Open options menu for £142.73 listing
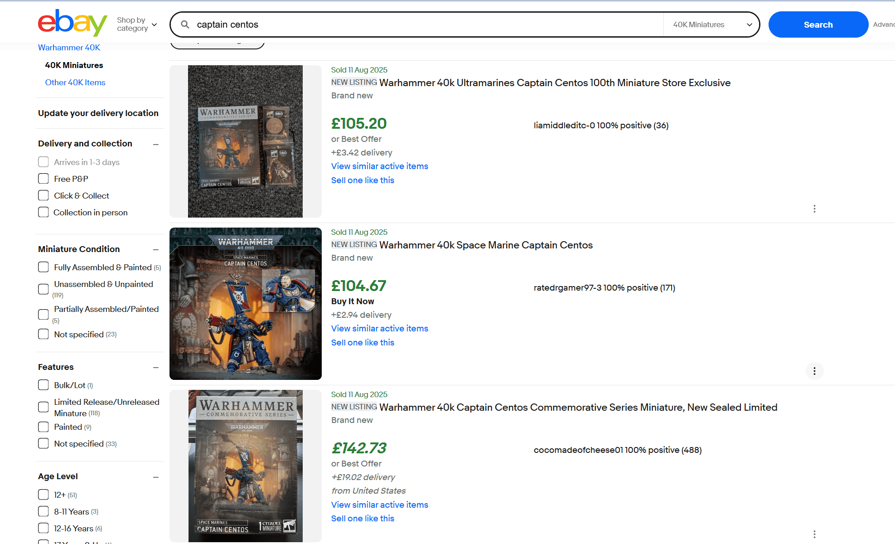The height and width of the screenshot is (544, 895). click(814, 534)
